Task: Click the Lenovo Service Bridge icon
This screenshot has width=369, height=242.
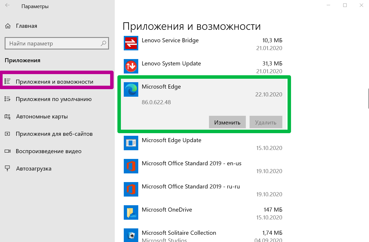Action: (x=131, y=43)
